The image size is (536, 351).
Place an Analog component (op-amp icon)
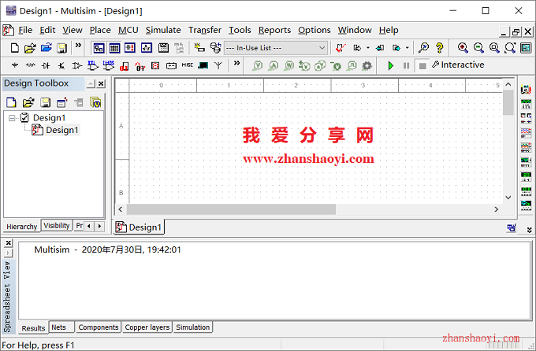(77, 65)
